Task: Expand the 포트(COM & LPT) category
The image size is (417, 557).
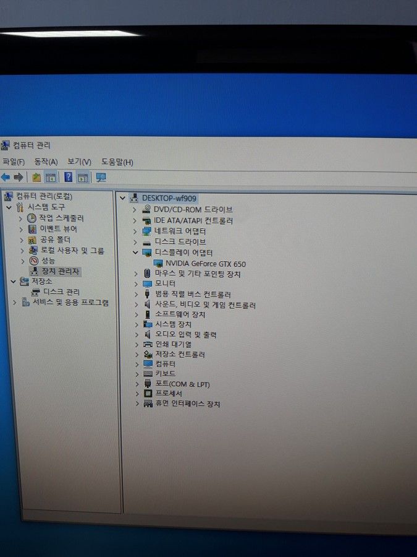Action: point(137,384)
